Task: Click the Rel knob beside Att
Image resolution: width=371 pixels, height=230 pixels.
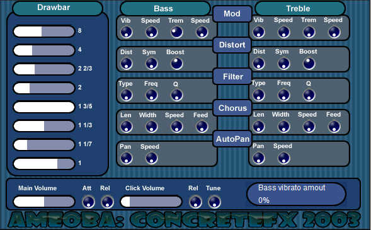Action: [108, 202]
